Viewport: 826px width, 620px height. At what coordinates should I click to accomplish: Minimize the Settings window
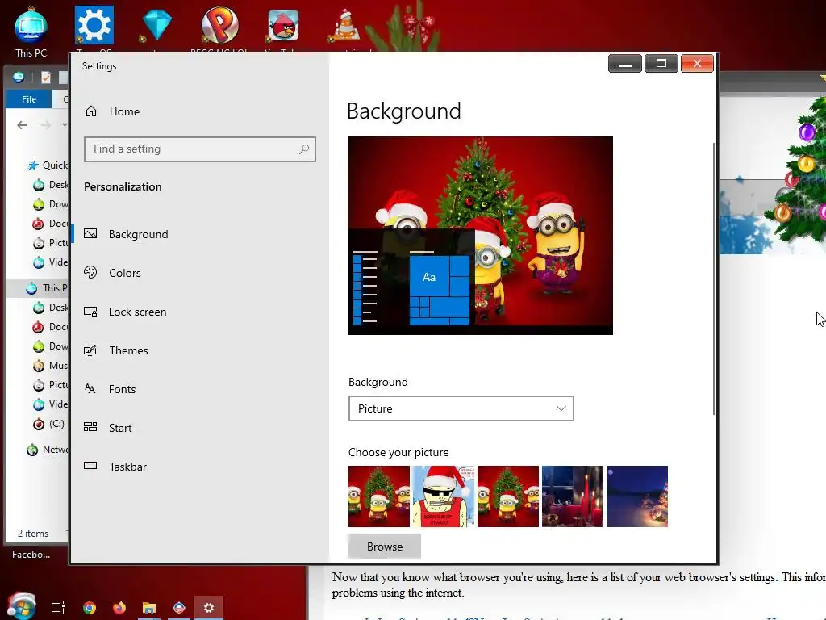625,64
